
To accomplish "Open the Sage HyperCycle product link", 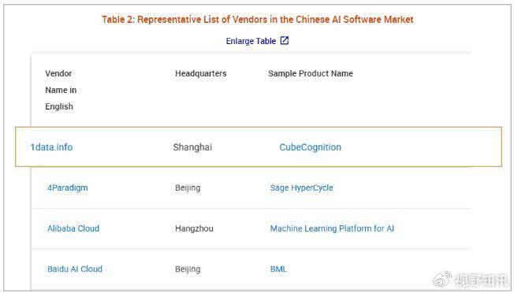I will click(x=302, y=188).
